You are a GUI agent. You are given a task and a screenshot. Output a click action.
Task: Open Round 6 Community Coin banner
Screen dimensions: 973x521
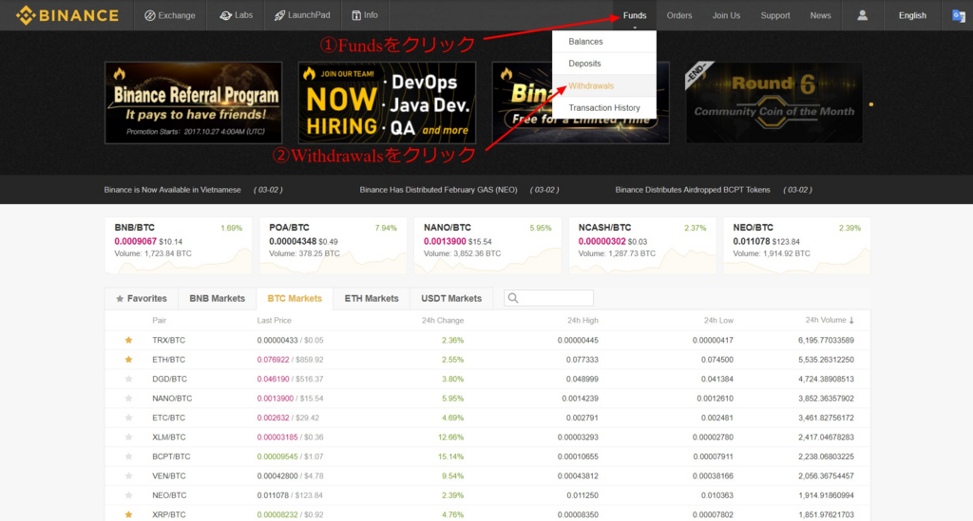pyautogui.click(x=773, y=102)
